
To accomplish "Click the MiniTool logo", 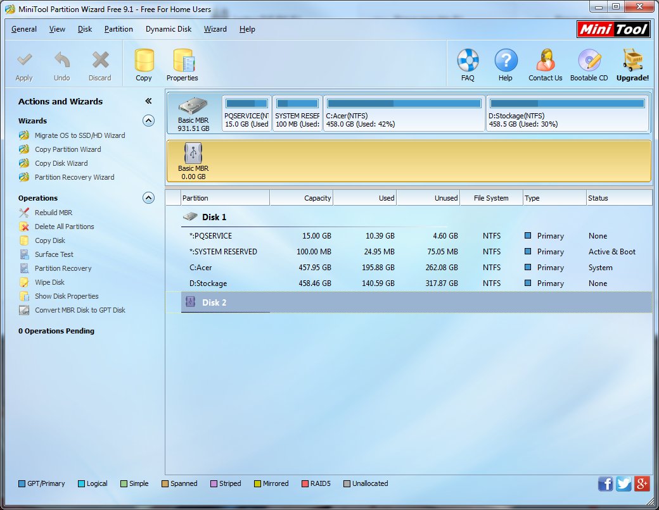I will coord(613,29).
